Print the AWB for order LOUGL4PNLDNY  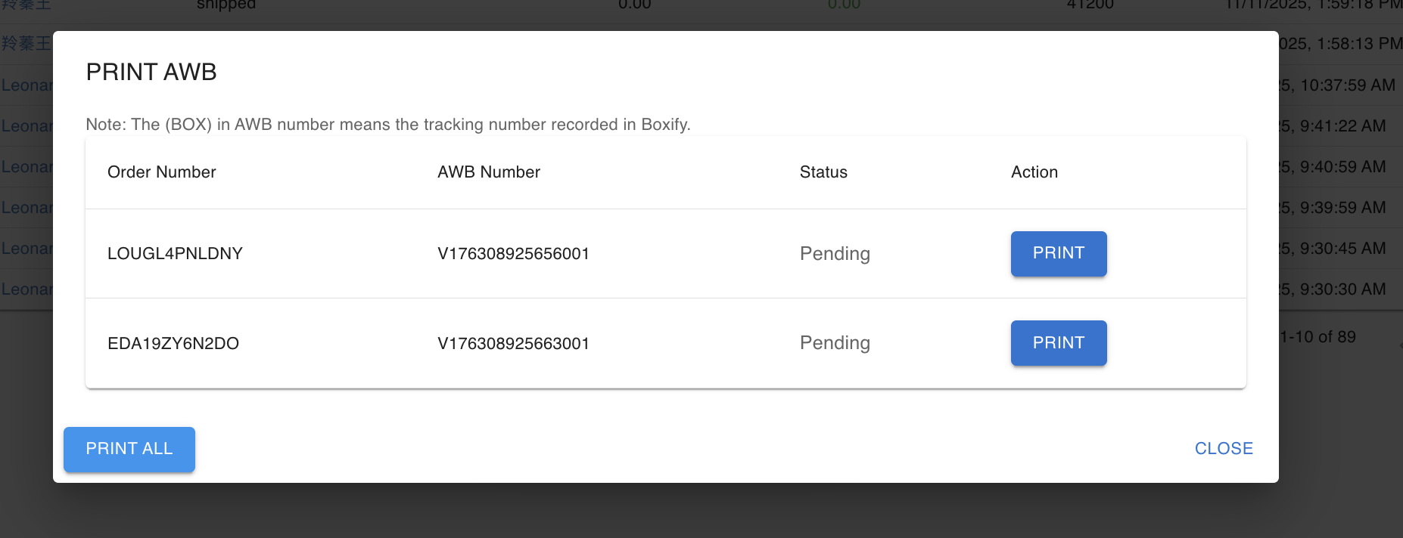click(1058, 254)
